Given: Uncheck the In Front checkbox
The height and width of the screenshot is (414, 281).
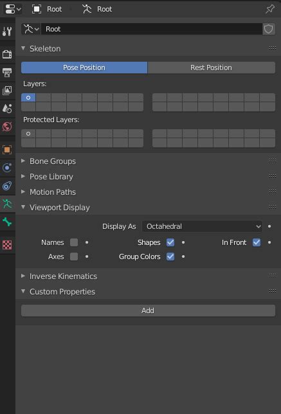Looking at the screenshot, I should pyautogui.click(x=257, y=242).
